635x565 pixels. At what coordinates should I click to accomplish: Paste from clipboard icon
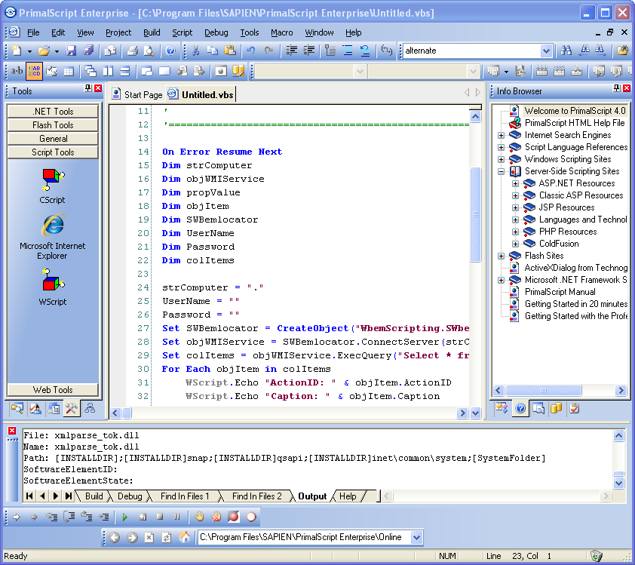229,51
